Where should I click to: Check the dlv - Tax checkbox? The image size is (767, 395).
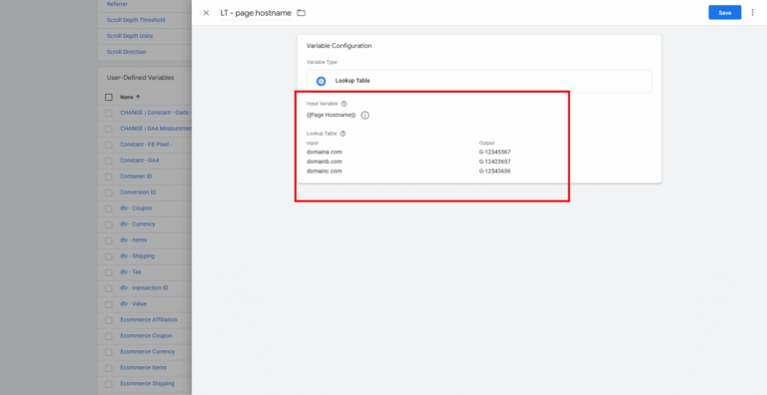coord(109,272)
